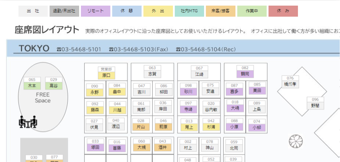Select the リモート status legend box
Viewport: 340px width, 162px height.
[95, 11]
